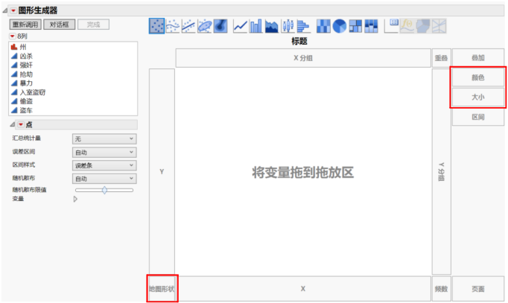Select the Contour plot element icon
This screenshot has width=508, height=303.
tap(220, 26)
